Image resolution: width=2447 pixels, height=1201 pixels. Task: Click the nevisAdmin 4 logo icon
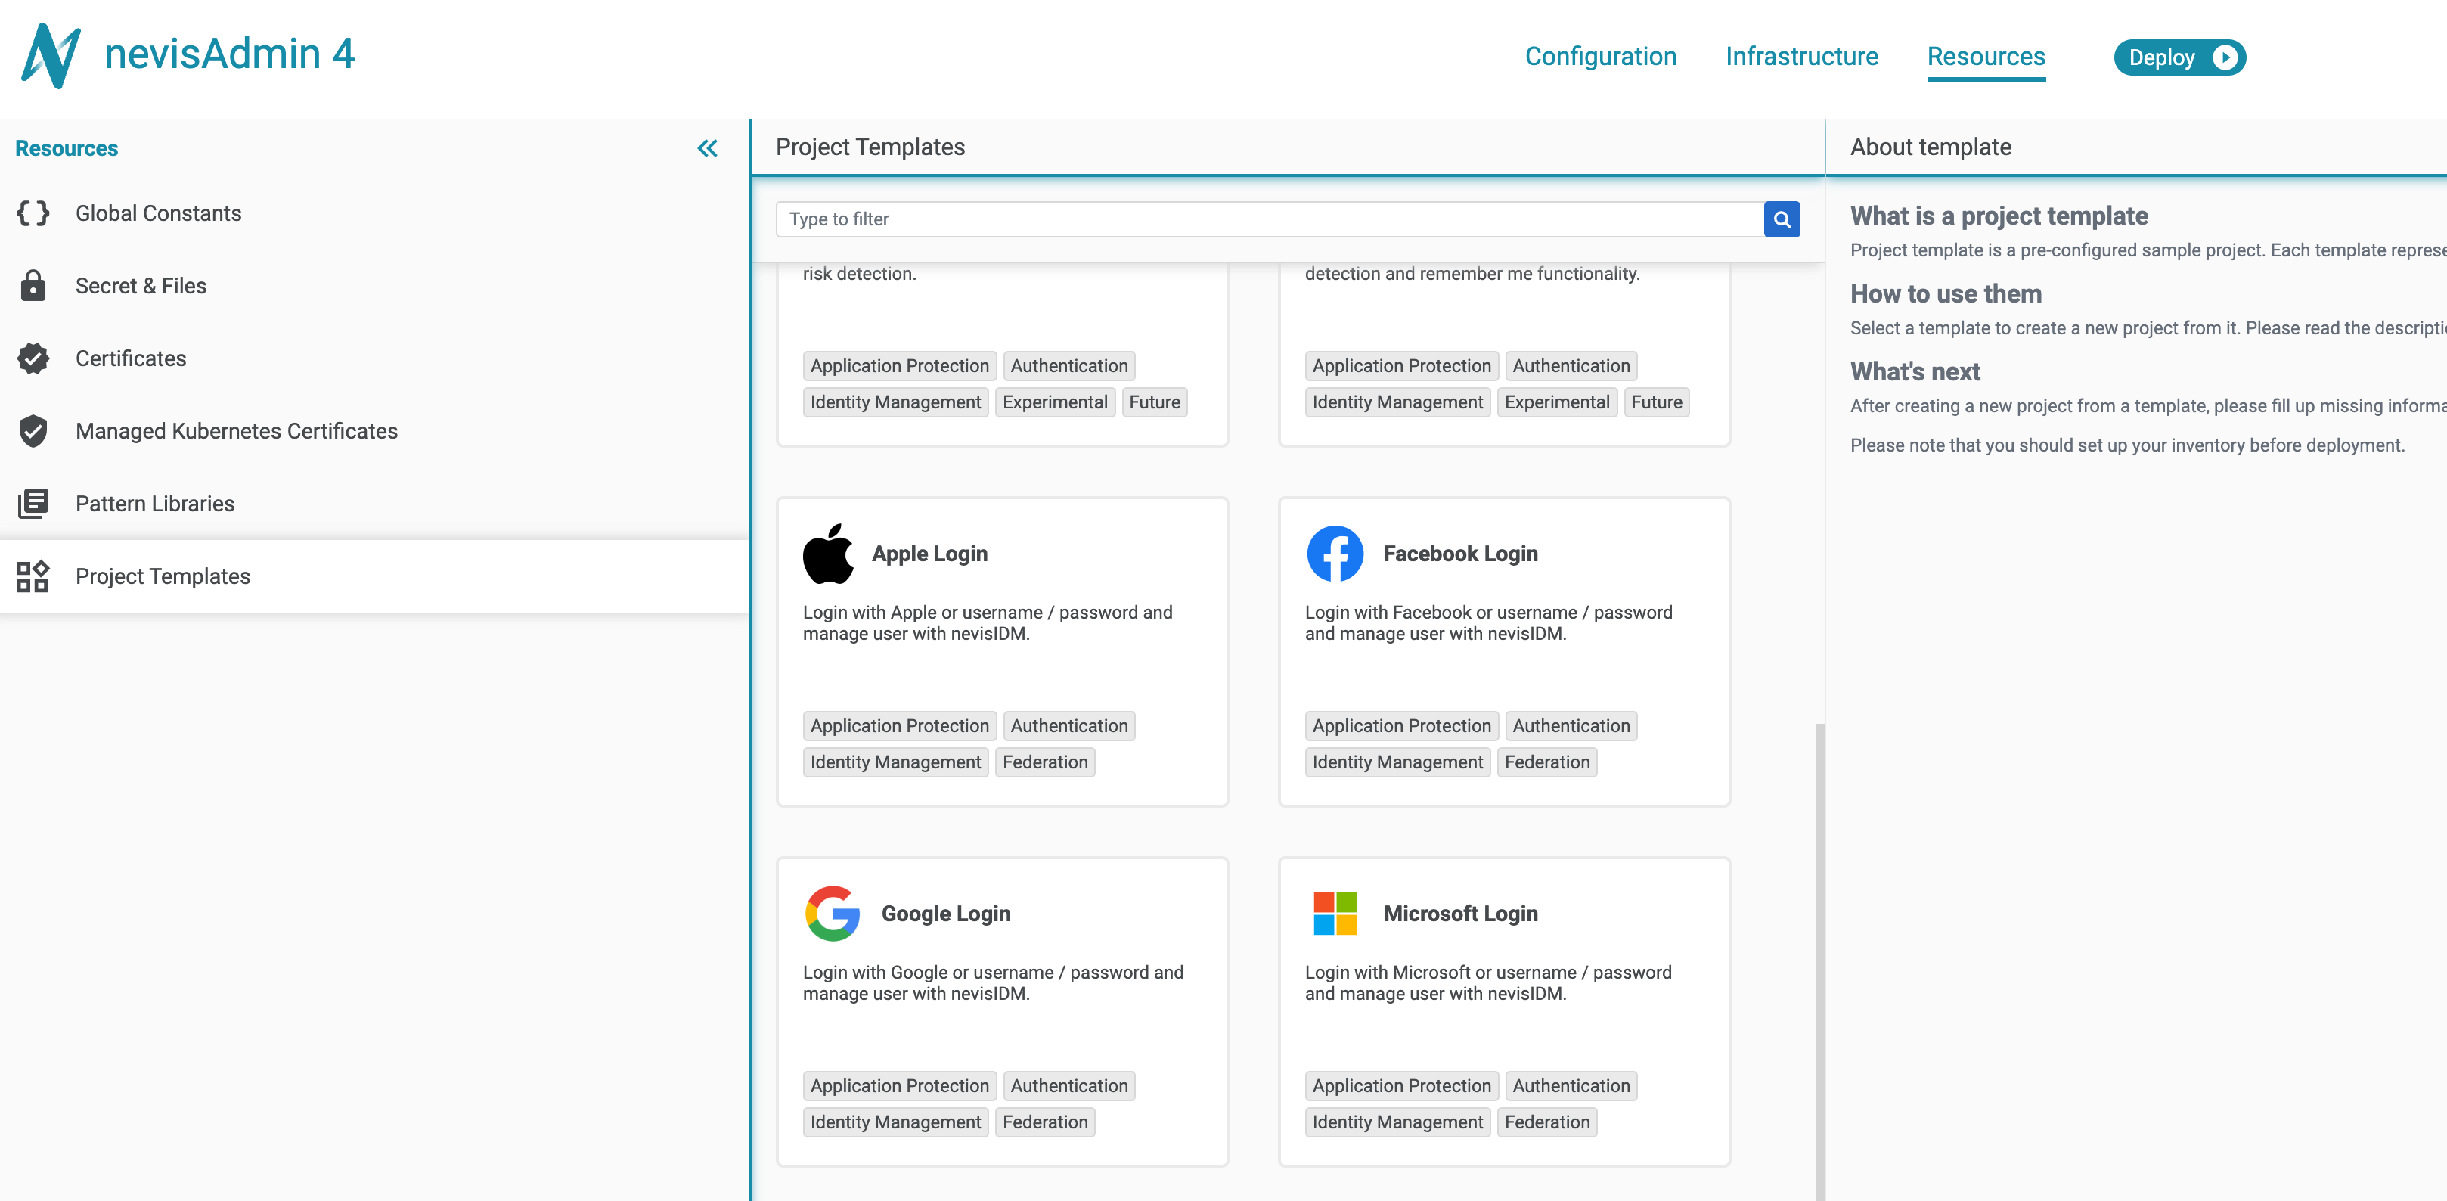pyautogui.click(x=51, y=56)
